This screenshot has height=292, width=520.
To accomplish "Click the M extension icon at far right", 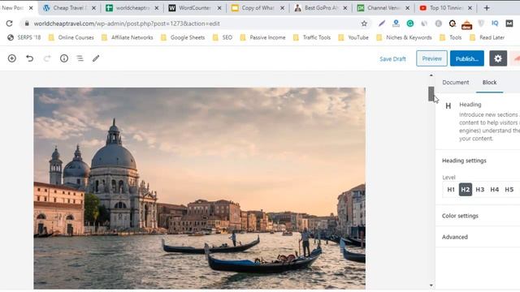I will (509, 24).
